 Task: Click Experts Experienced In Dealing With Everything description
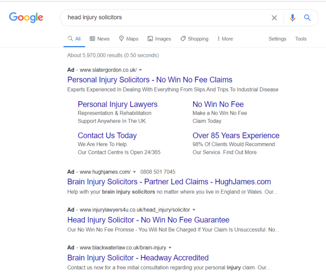click(173, 90)
